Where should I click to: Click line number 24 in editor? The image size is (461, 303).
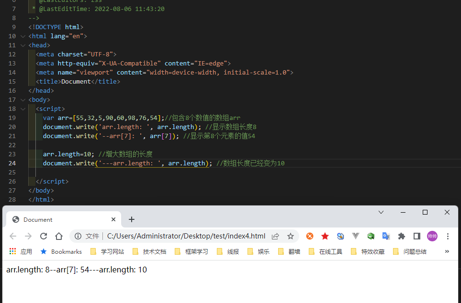tap(12, 163)
